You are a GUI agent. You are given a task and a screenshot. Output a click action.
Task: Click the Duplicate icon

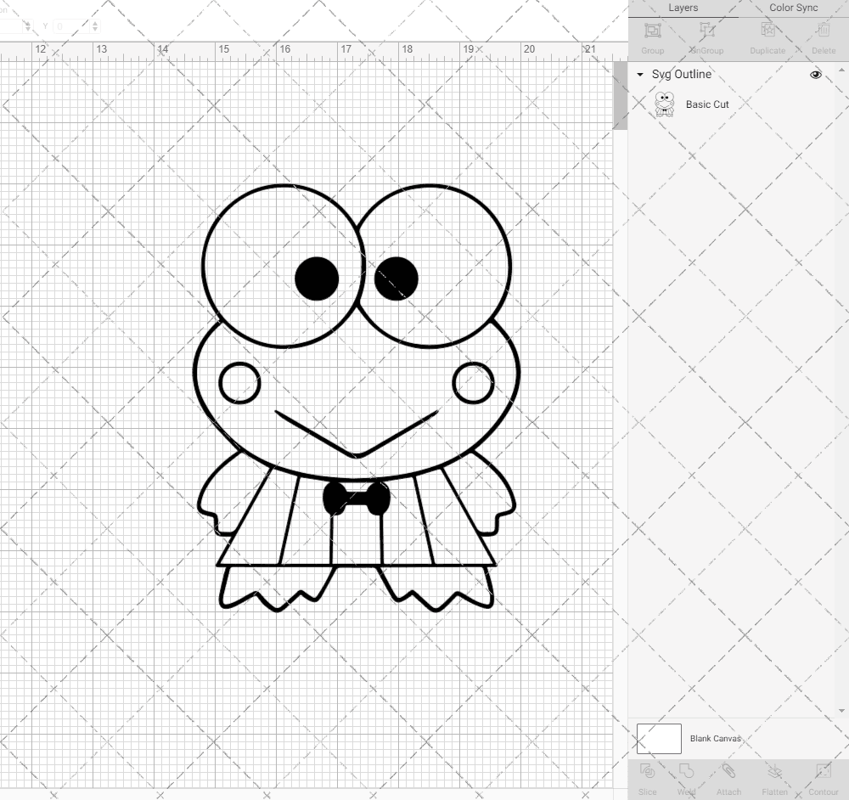(767, 36)
